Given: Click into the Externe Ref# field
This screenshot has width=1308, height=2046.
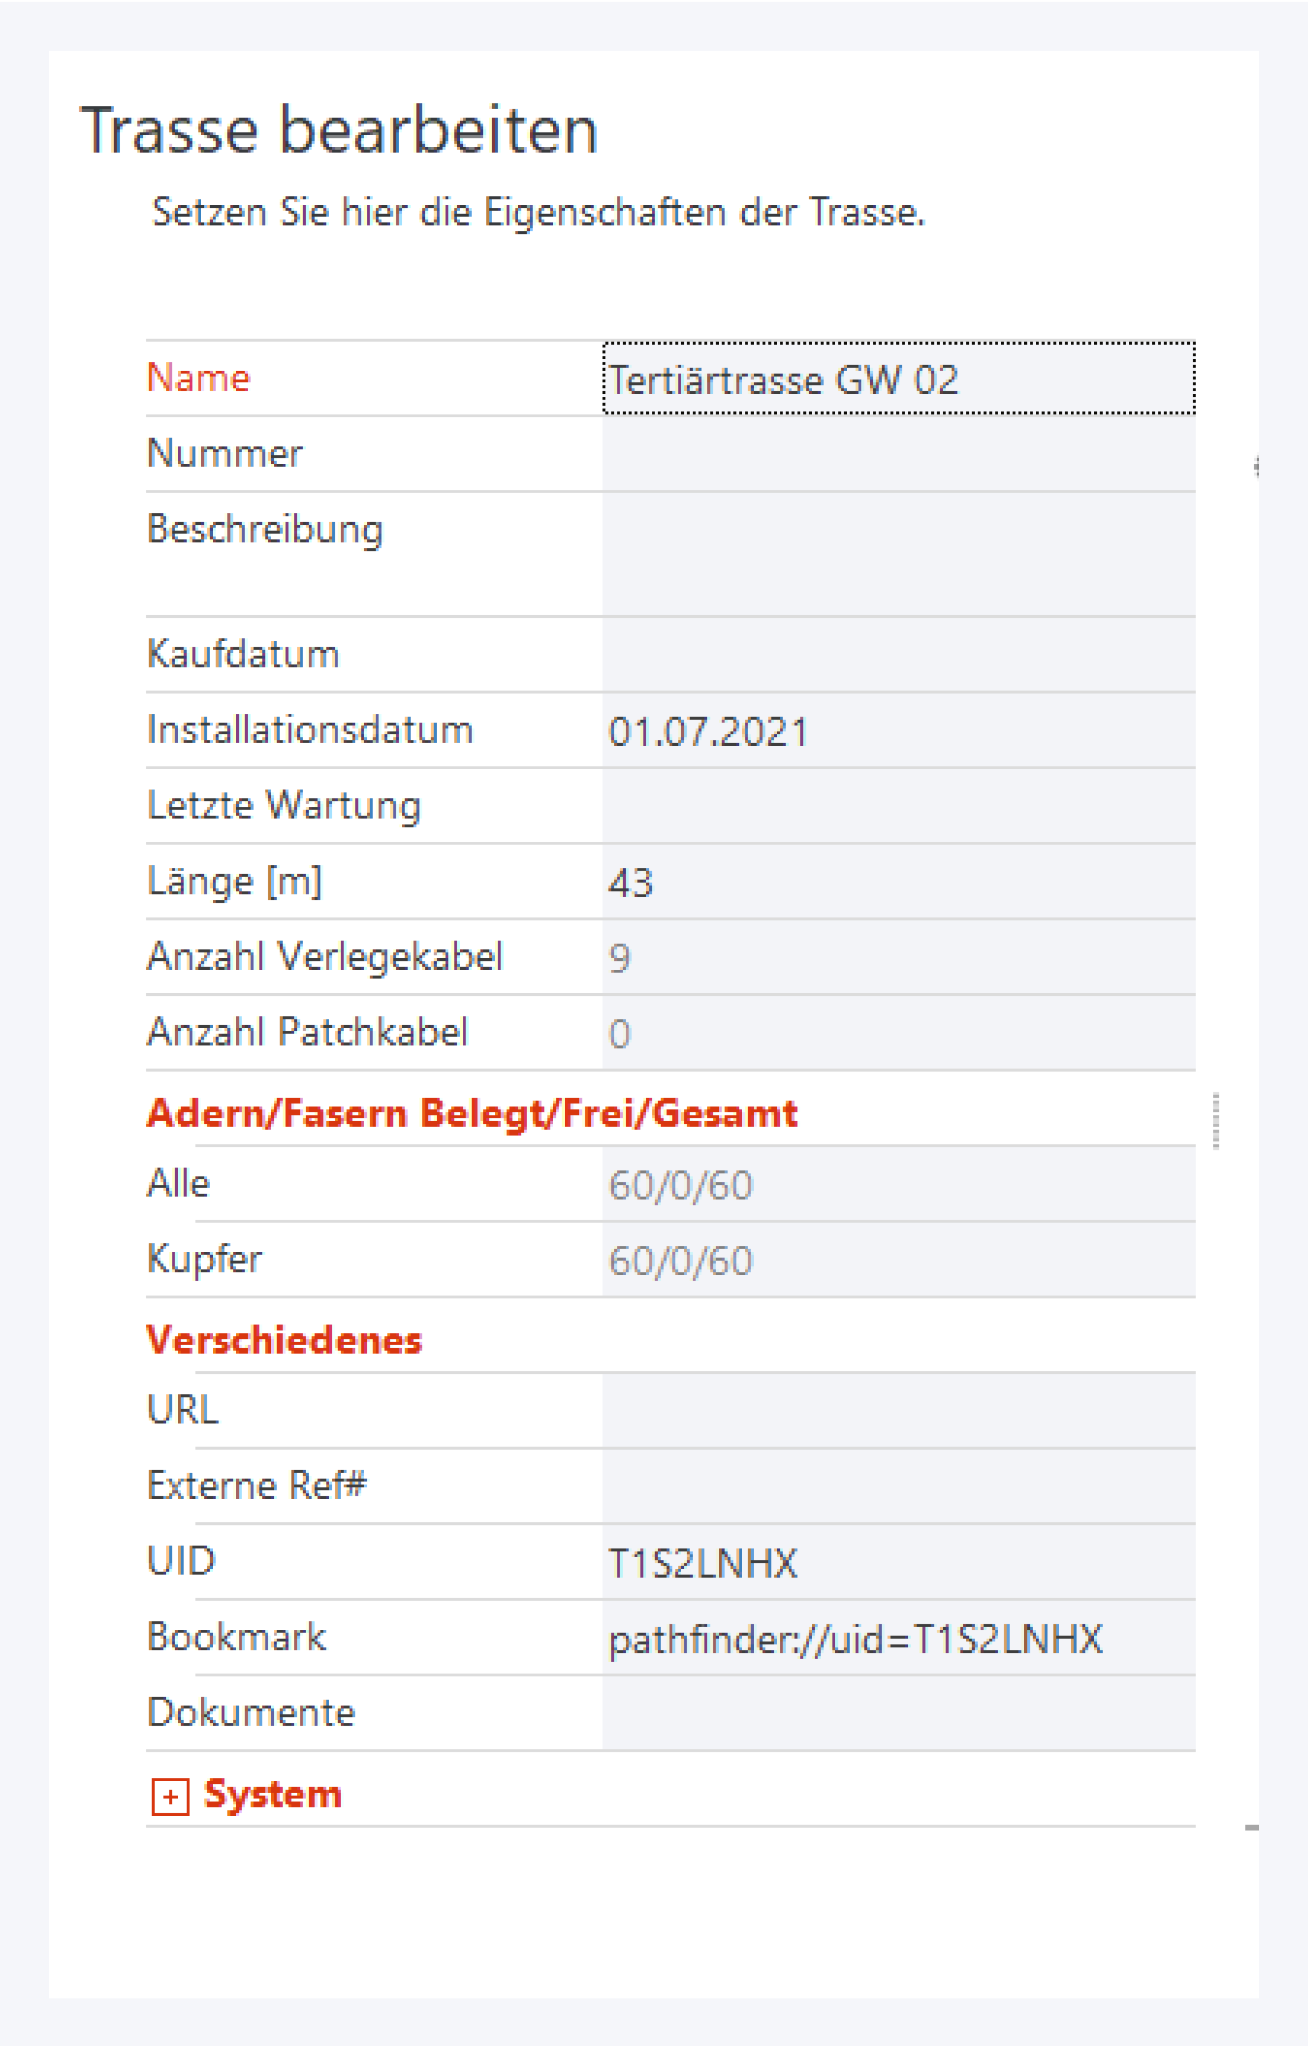Looking at the screenshot, I should [897, 1486].
